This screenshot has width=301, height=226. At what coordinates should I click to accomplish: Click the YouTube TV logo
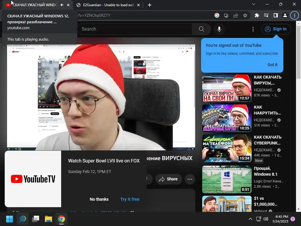(x=33, y=179)
